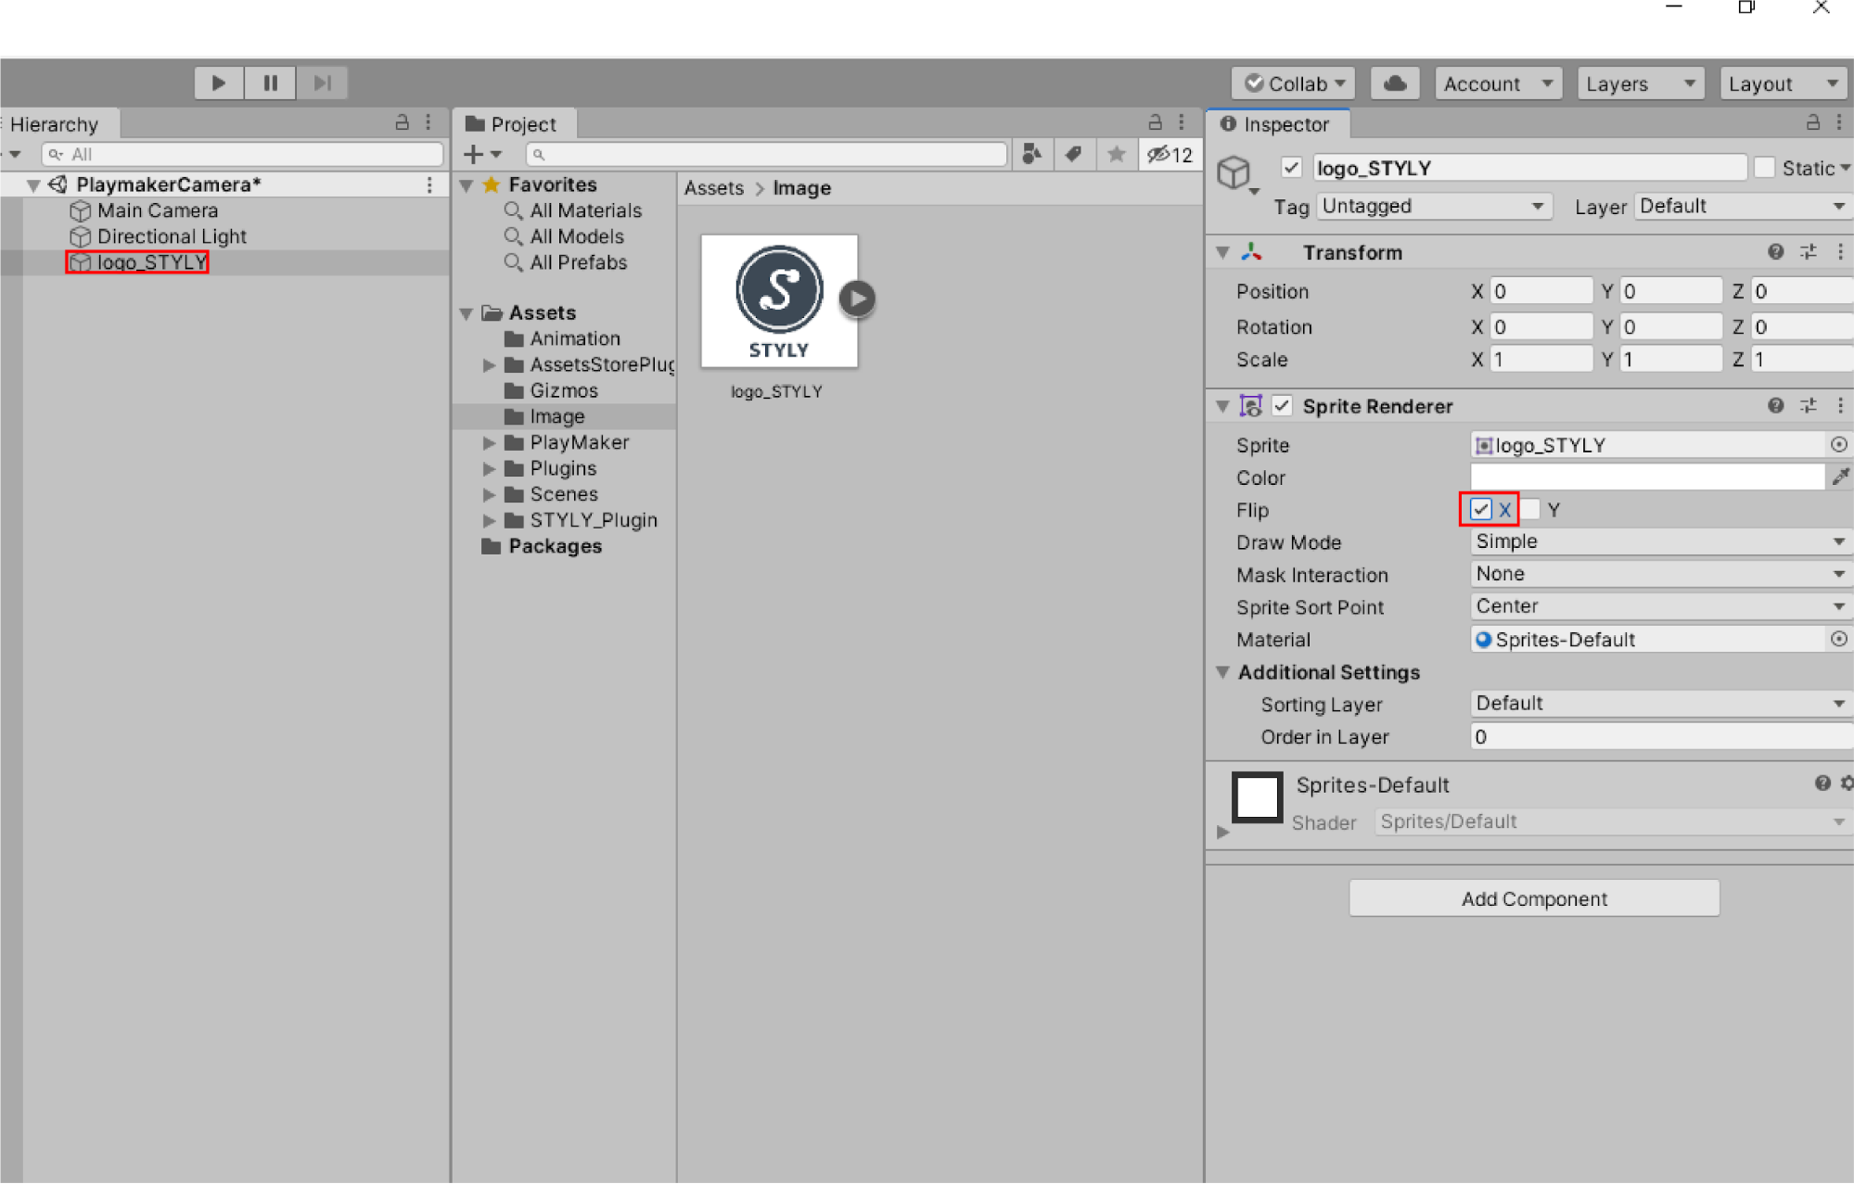This screenshot has width=1854, height=1184.
Task: Open Sprite Renderer help reference
Action: point(1775,406)
